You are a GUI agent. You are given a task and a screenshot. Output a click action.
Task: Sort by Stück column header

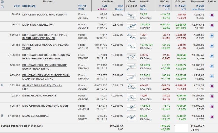pyautogui.click(x=17, y=6)
